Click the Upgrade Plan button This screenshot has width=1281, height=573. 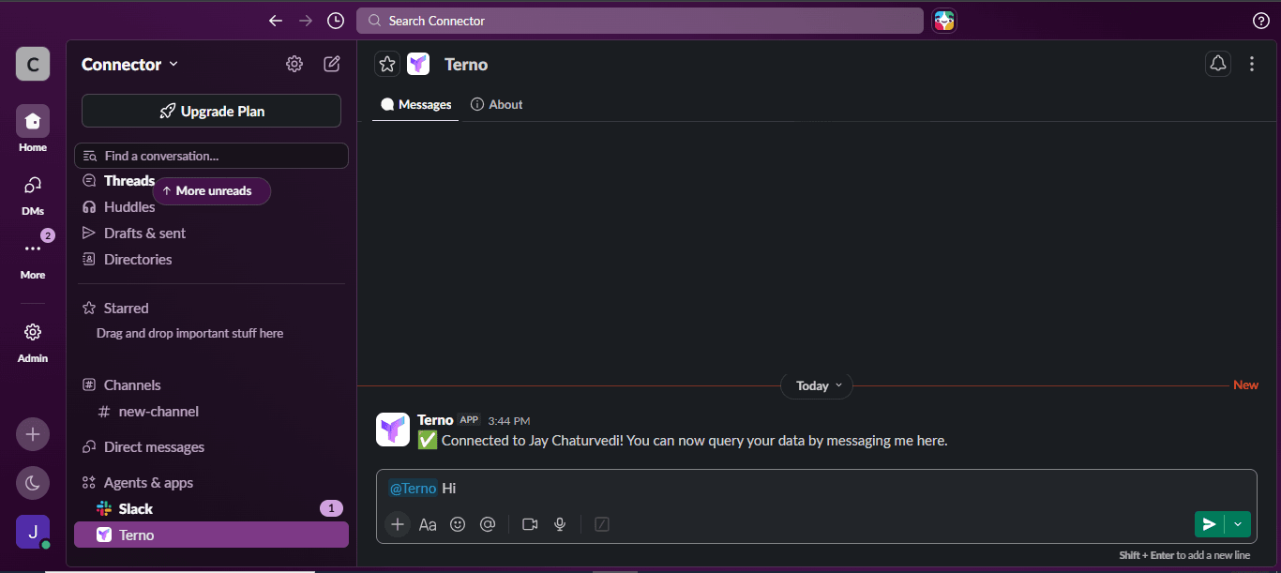pyautogui.click(x=211, y=111)
